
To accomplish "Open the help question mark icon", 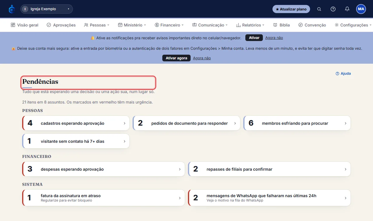I will pyautogui.click(x=333, y=9).
